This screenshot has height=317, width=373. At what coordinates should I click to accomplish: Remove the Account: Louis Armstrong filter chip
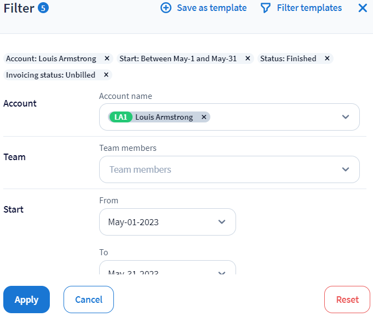coord(107,58)
